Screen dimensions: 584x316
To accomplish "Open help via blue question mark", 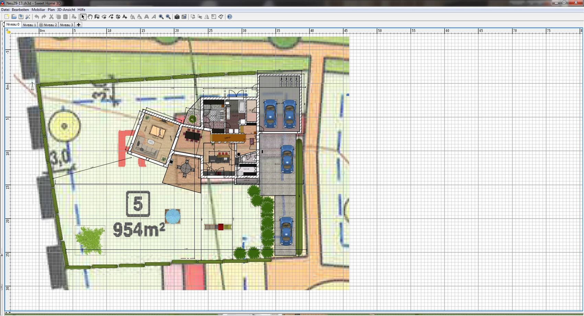I will [x=229, y=17].
